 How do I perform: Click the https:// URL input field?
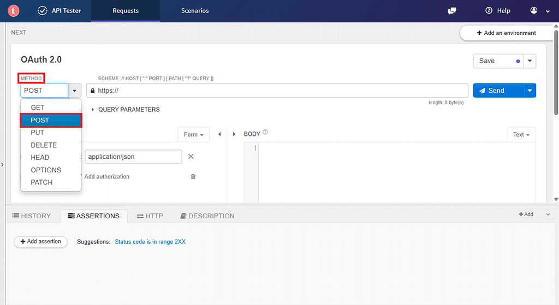click(277, 91)
